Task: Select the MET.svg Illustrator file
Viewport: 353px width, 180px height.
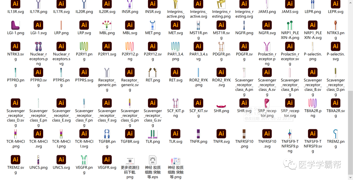Action: point(176,25)
